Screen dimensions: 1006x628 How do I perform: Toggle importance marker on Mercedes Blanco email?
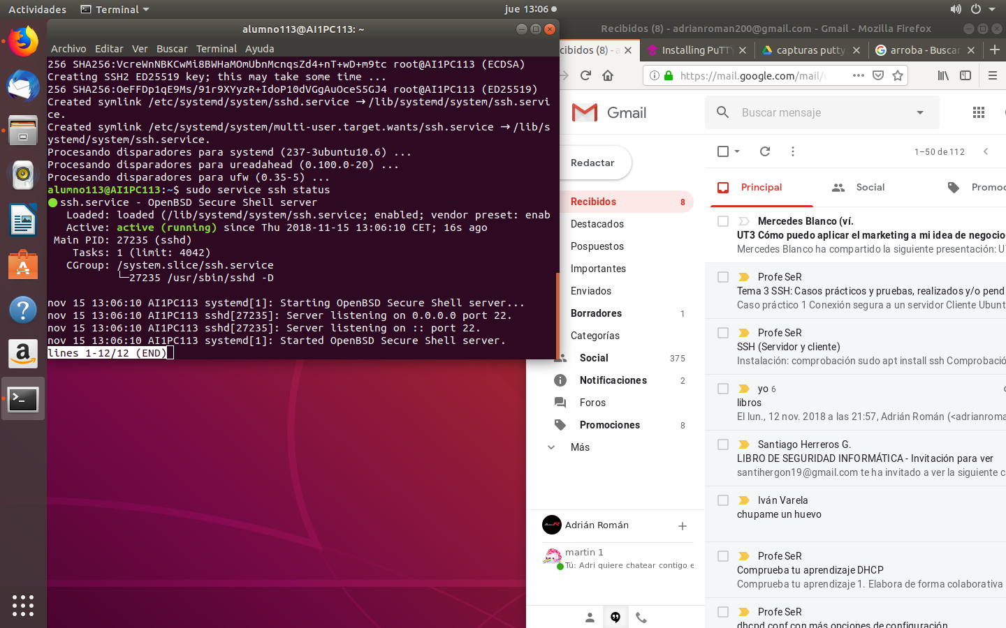[x=744, y=221]
